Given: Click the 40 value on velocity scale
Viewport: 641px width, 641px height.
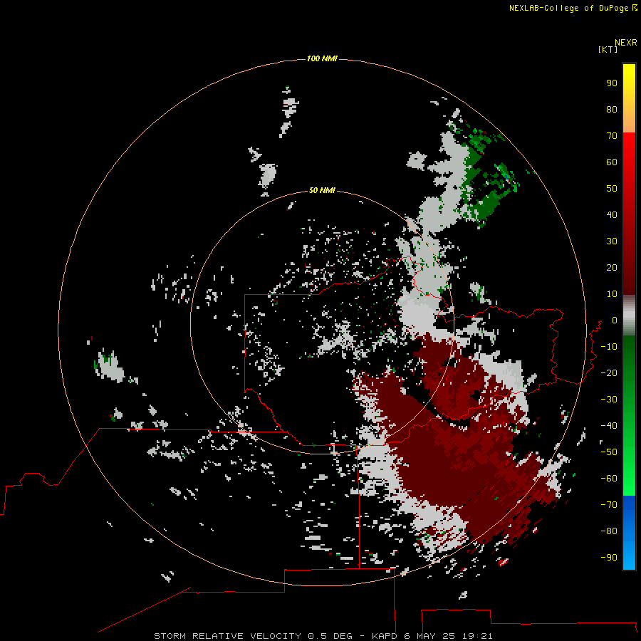Looking at the screenshot, I should (x=612, y=215).
